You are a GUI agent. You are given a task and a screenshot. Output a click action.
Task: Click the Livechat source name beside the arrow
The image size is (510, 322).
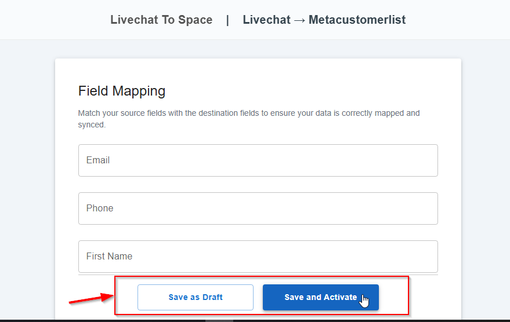[266, 20]
